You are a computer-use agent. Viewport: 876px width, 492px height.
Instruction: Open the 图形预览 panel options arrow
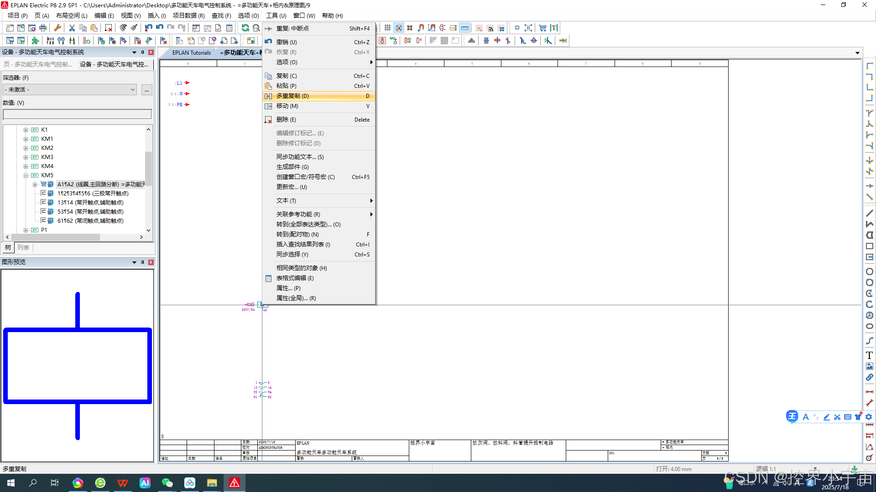coord(134,262)
